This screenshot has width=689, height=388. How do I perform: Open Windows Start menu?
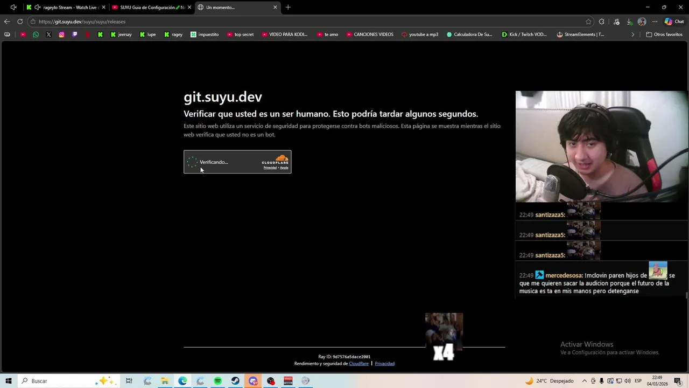click(x=8, y=381)
